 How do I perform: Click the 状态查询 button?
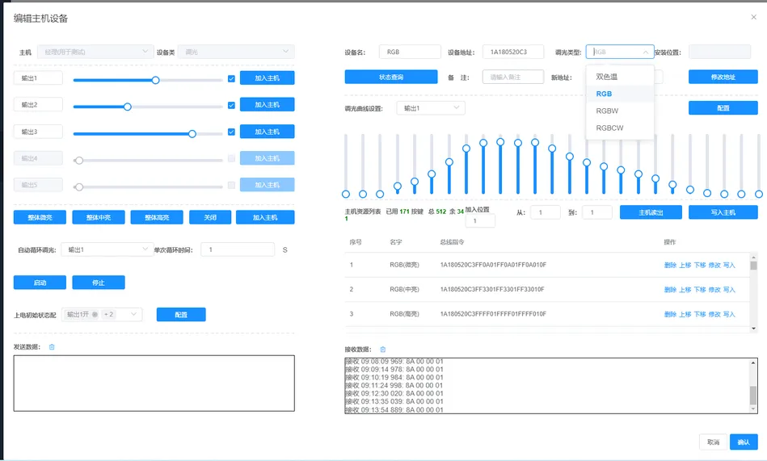391,77
